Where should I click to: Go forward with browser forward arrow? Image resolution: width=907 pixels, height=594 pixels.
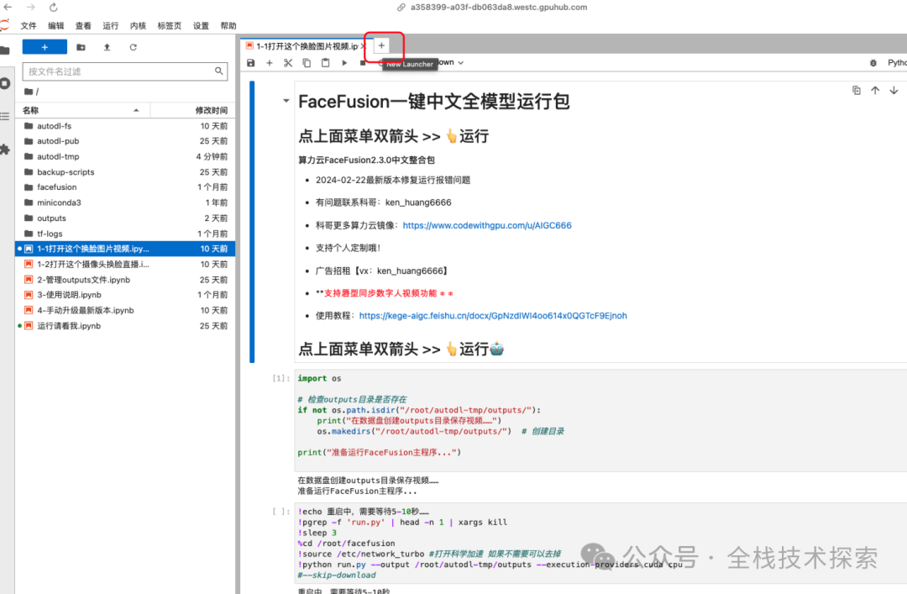click(31, 7)
